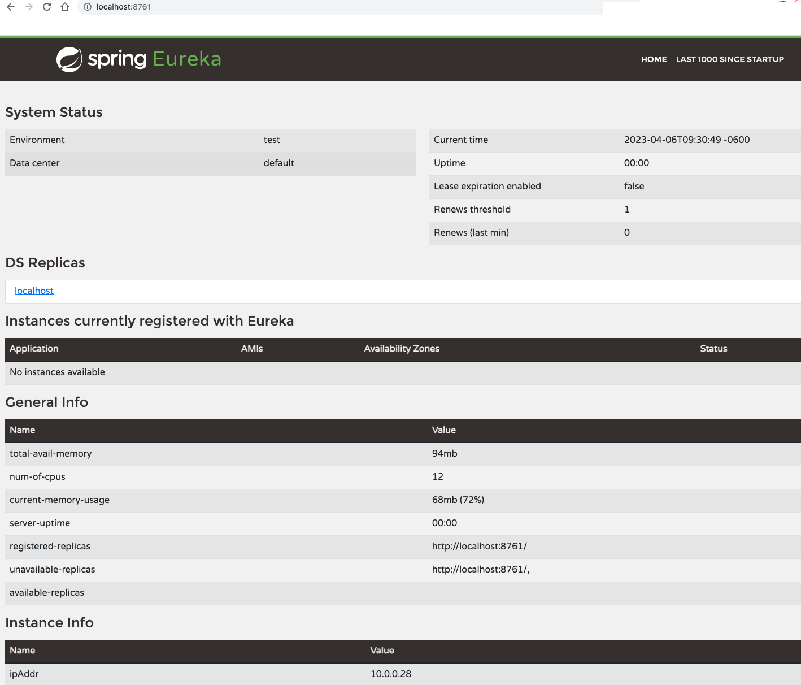Click the AMIs column header

252,349
